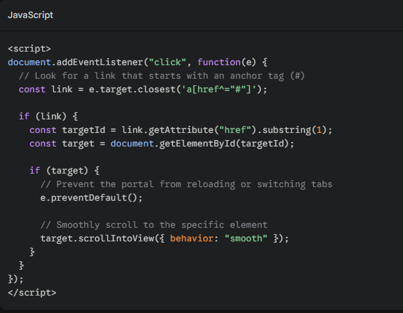Screen dimensions: 403x313
Task: Click the comment about preventing portal reload
Action: pyautogui.click(x=186, y=184)
